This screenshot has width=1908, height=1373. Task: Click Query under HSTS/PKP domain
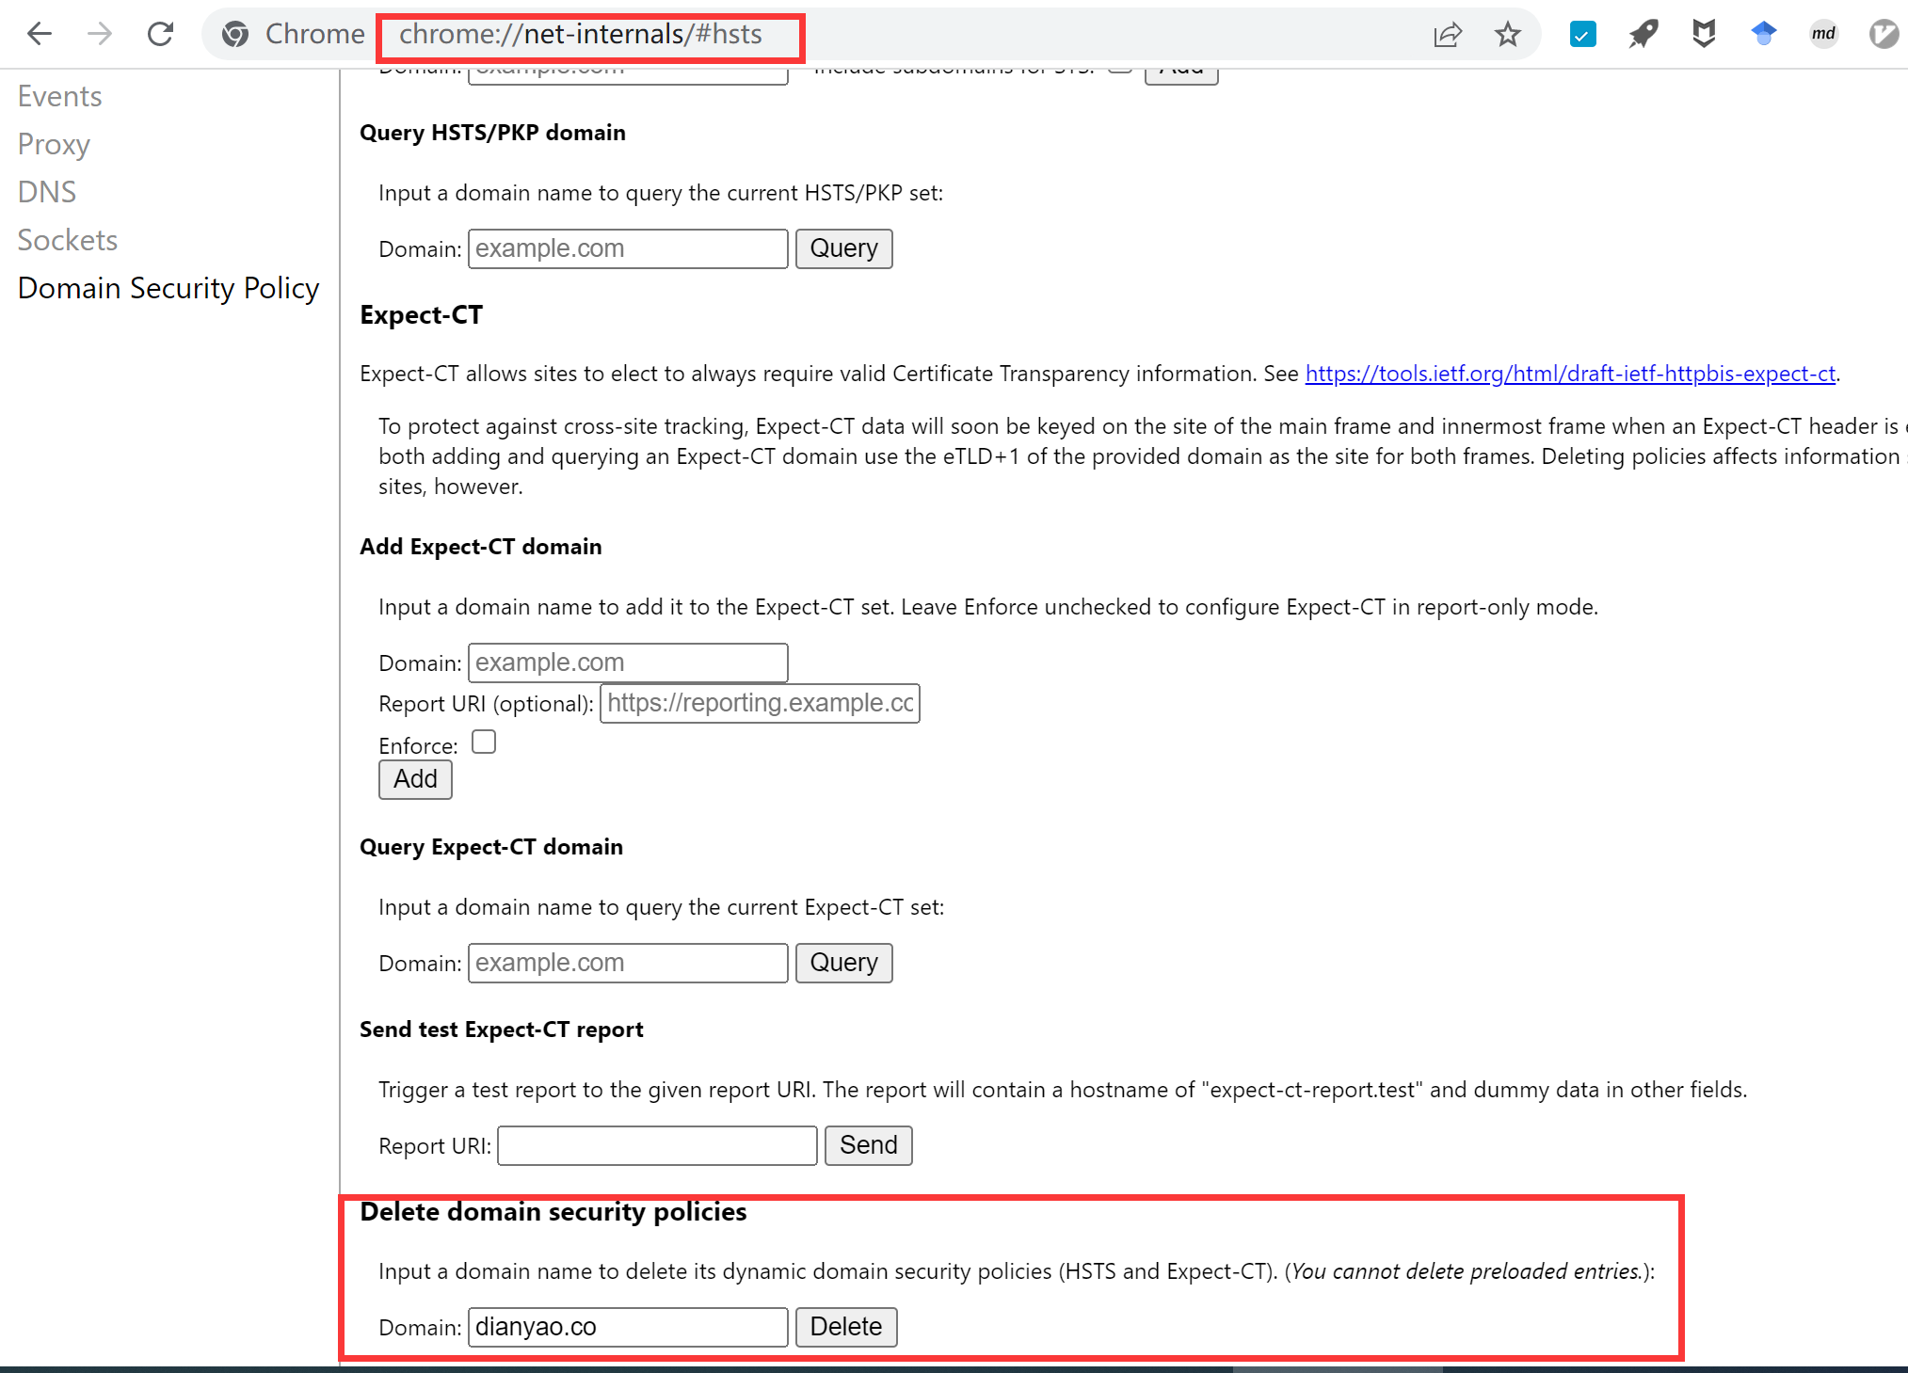coord(843,248)
